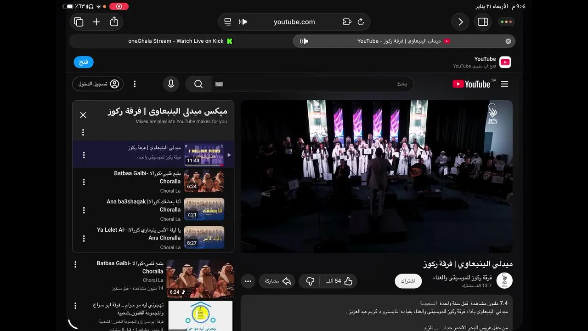Play recommended Batbaa Galbi thumbnail below playlist
This screenshot has width=588, height=331.
200,279
